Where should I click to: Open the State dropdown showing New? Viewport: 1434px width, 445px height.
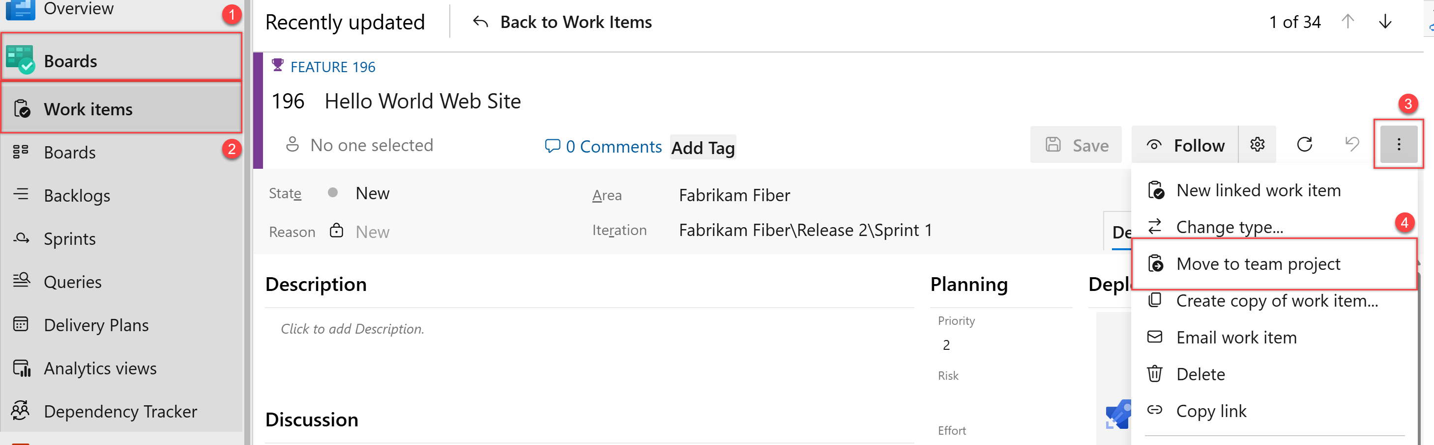click(x=373, y=193)
